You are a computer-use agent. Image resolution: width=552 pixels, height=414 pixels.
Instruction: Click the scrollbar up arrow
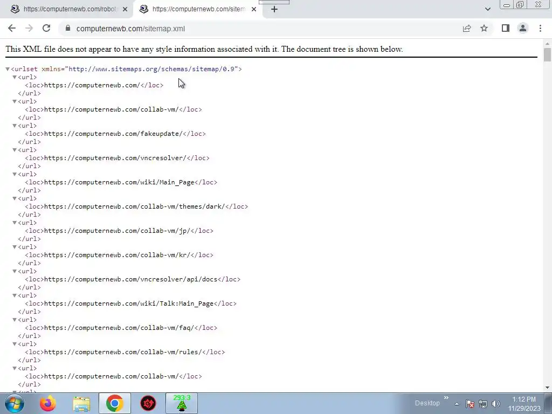pos(548,44)
